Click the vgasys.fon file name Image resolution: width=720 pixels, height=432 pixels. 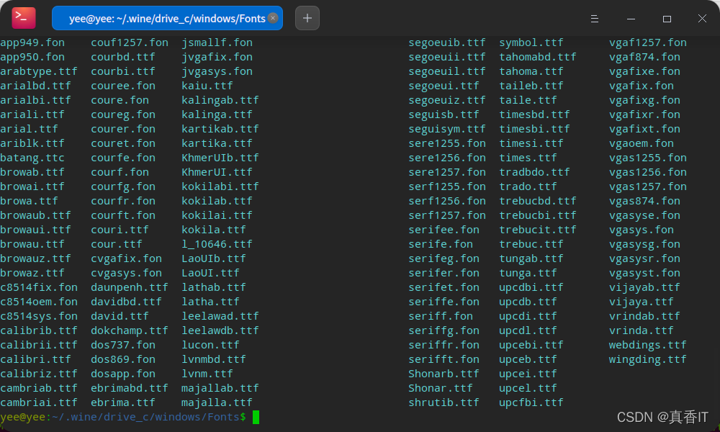coord(642,230)
